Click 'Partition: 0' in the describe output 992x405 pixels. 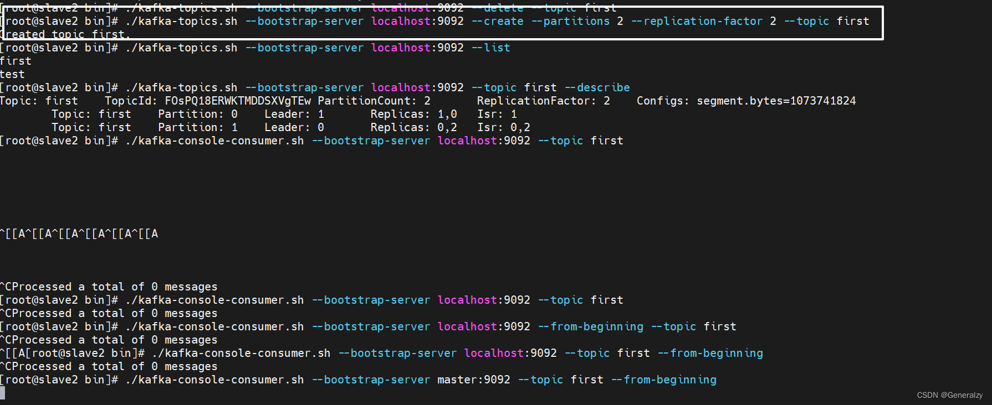click(x=197, y=115)
